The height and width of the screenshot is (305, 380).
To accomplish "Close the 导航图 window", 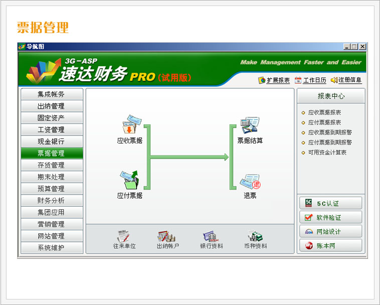I will tap(362, 47).
